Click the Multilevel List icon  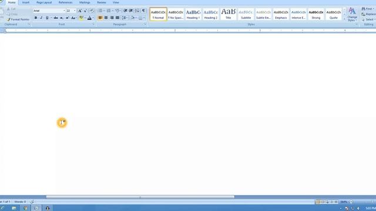coord(117,11)
